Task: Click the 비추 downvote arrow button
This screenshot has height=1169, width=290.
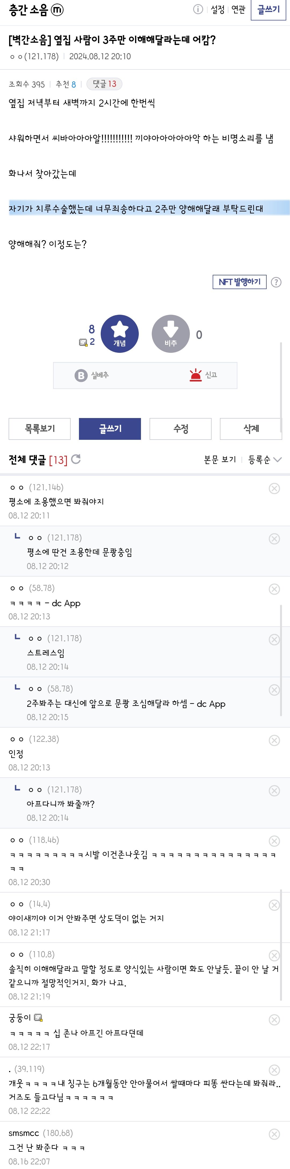Action: [171, 334]
